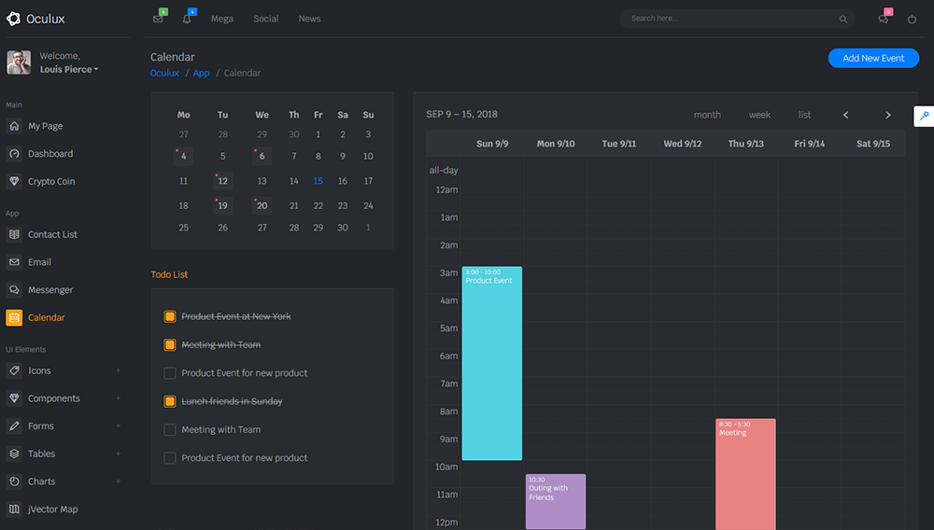934x530 pixels.
Task: Open the settings panel wrench icon
Action: [x=924, y=116]
